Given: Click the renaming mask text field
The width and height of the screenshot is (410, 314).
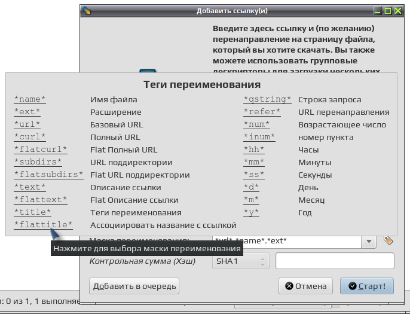Looking at the screenshot, I should point(287,241).
